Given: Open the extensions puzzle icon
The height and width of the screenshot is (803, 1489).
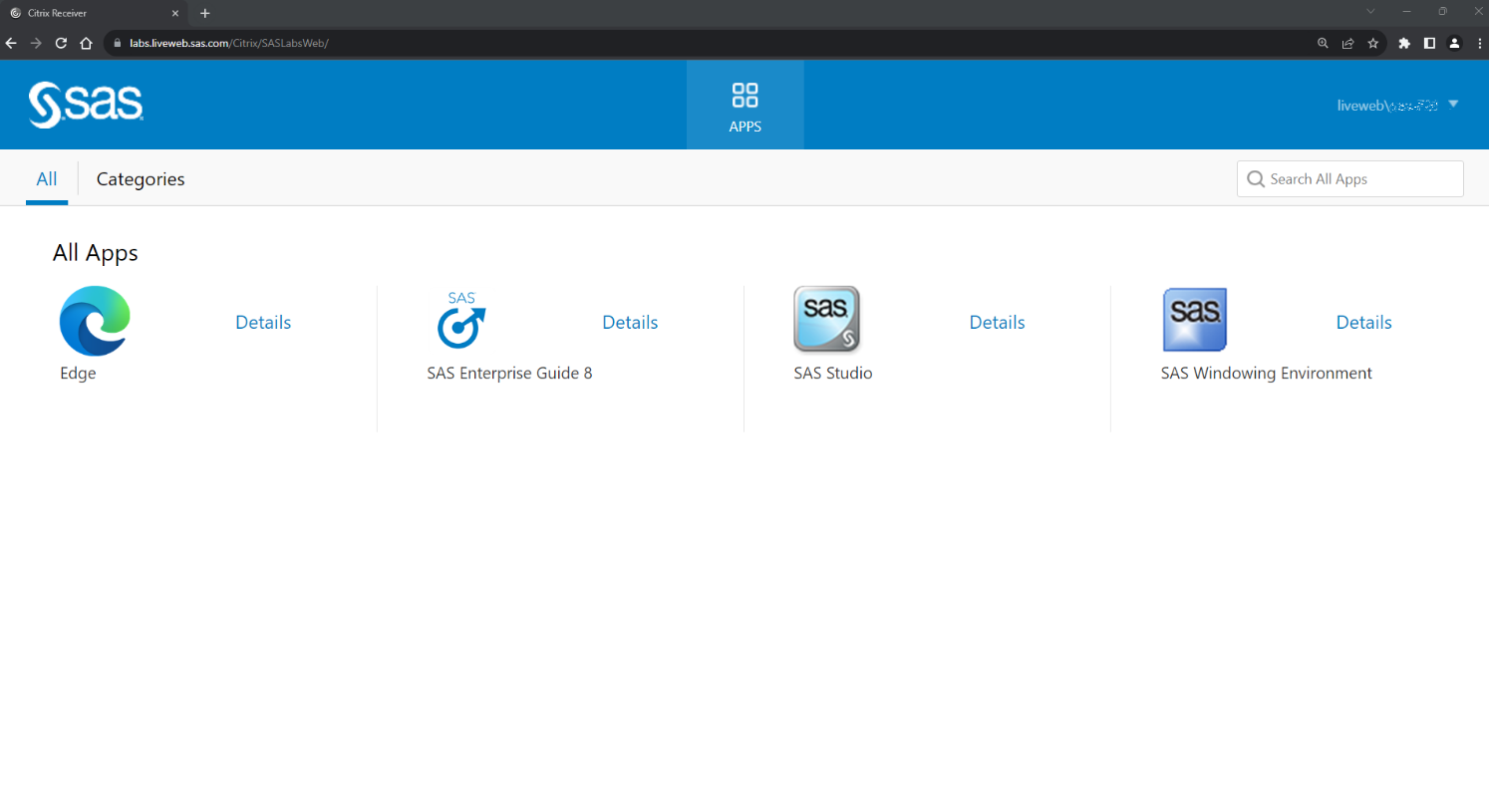Looking at the screenshot, I should (x=1404, y=43).
